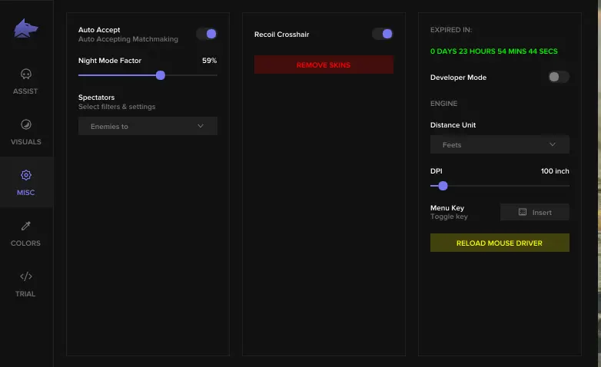Click the Night Mode Factor slider handle
The height and width of the screenshot is (367, 601).
pyautogui.click(x=161, y=75)
